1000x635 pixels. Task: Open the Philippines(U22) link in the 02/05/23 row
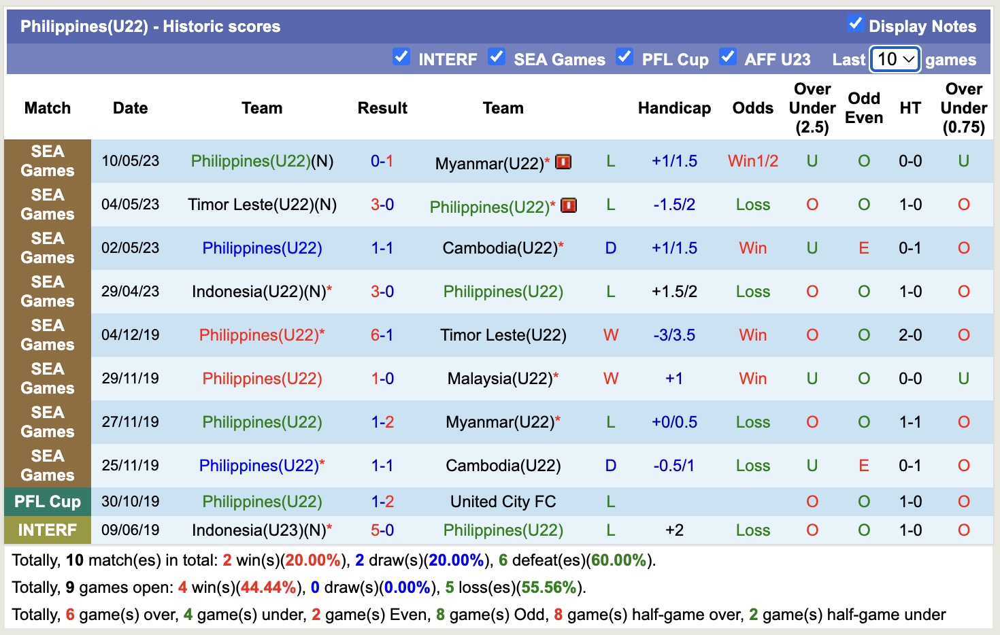click(262, 248)
